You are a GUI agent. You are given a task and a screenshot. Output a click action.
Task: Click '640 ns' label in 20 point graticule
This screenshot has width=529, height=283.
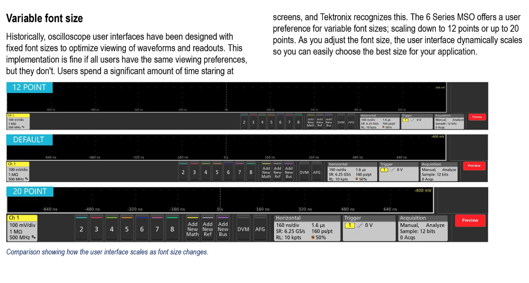click(x=390, y=209)
